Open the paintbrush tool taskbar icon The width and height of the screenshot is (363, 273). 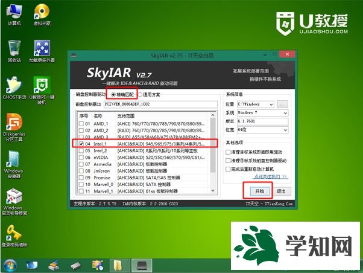pyautogui.click(x=54, y=265)
